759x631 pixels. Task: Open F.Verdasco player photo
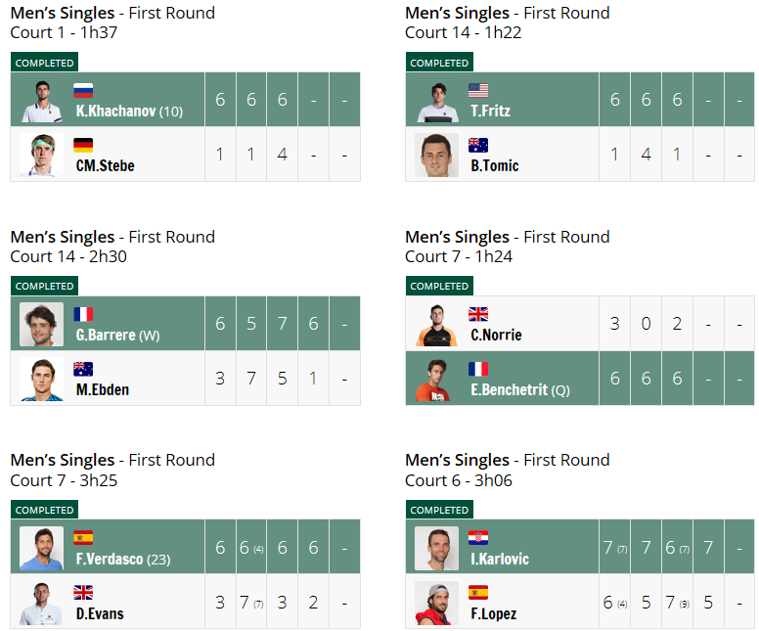[x=42, y=548]
